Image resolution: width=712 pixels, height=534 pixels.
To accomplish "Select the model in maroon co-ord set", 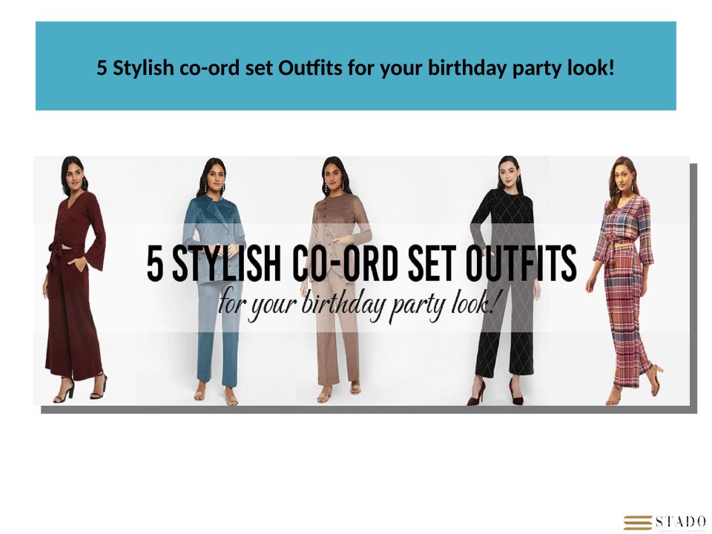I will pyautogui.click(x=76, y=280).
